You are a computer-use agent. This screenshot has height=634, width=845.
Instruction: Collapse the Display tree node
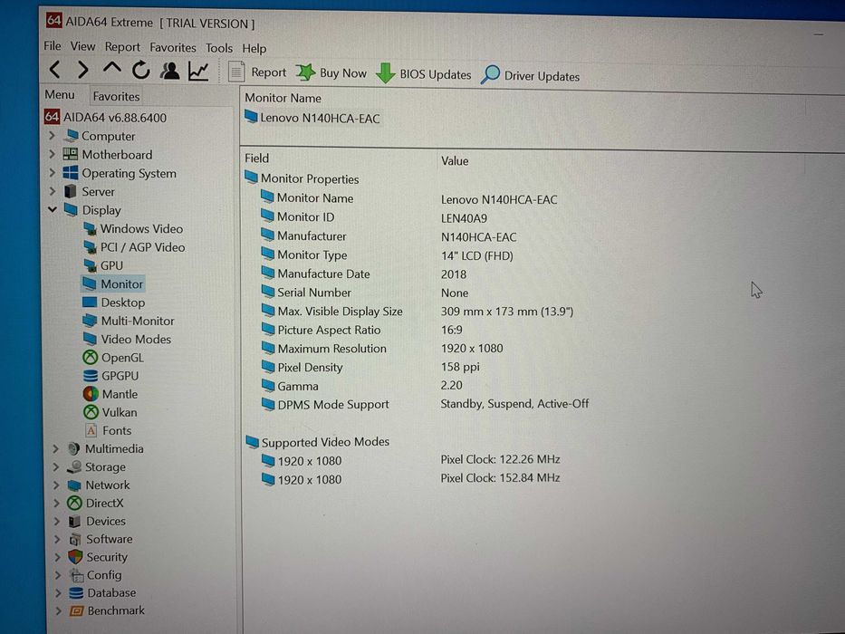click(x=53, y=209)
